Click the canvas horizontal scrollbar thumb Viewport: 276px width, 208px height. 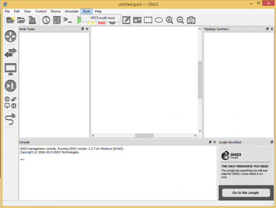[x=144, y=135]
